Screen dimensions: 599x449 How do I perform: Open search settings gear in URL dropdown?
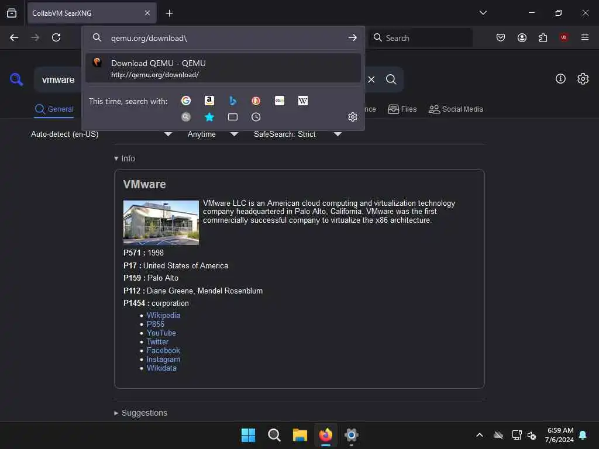[x=353, y=117]
